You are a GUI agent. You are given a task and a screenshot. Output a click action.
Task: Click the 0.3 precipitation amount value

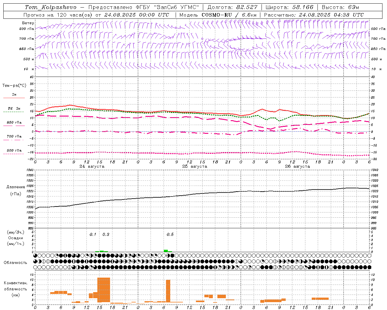click(106, 235)
